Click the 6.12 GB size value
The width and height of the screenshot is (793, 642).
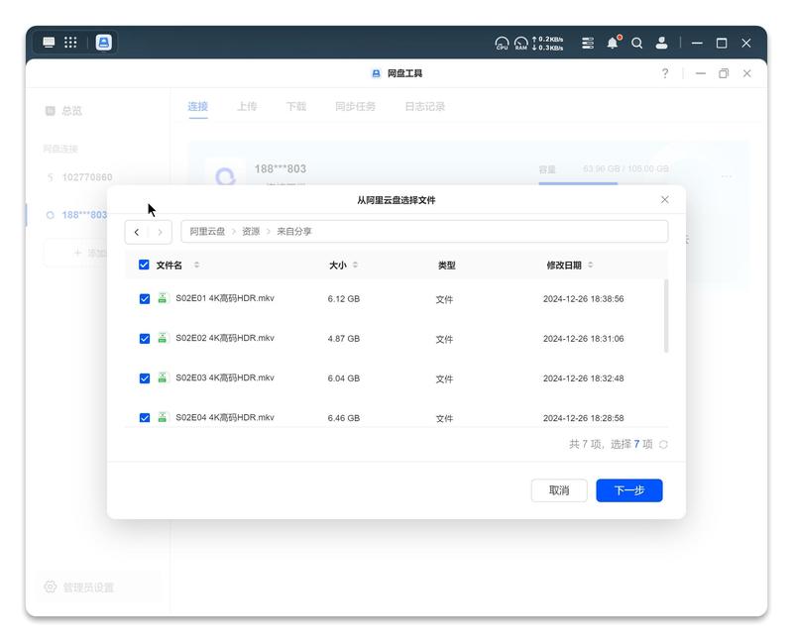[344, 299]
